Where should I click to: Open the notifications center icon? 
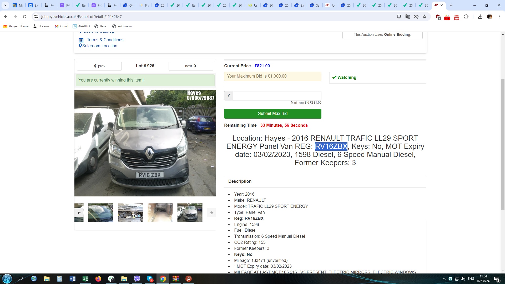497,279
